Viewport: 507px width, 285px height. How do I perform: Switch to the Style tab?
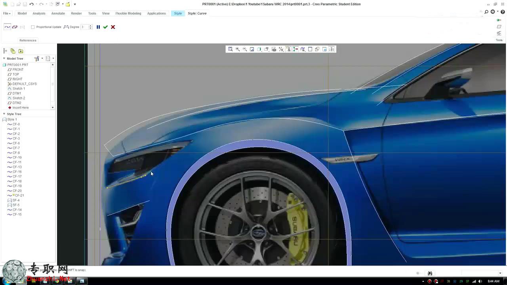178,13
